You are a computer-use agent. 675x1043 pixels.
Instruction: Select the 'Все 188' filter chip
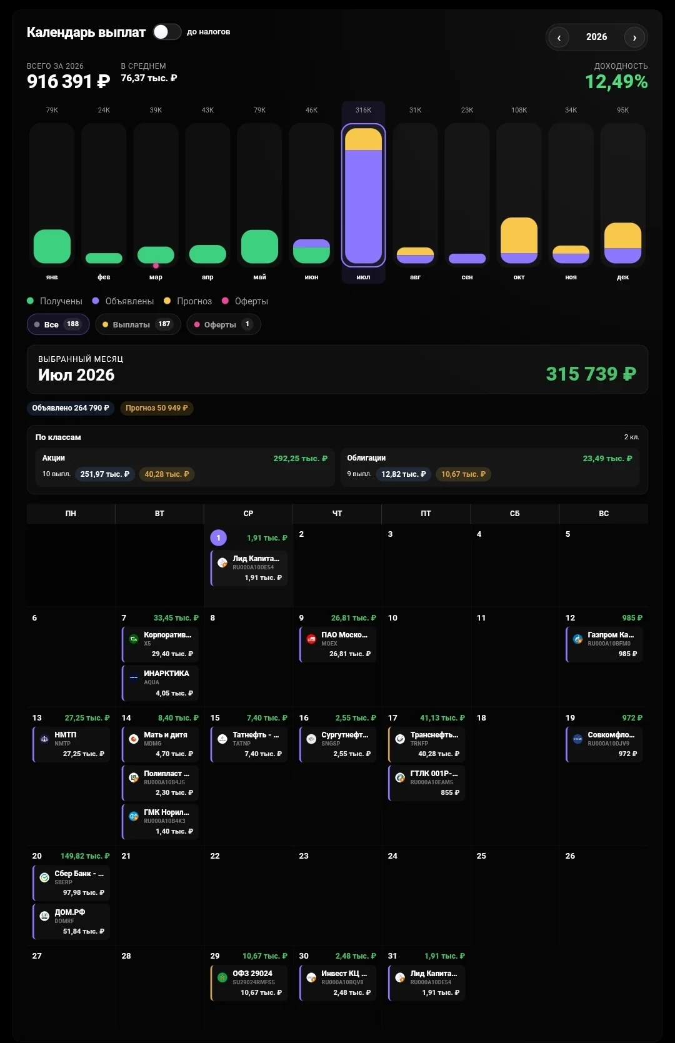[58, 324]
